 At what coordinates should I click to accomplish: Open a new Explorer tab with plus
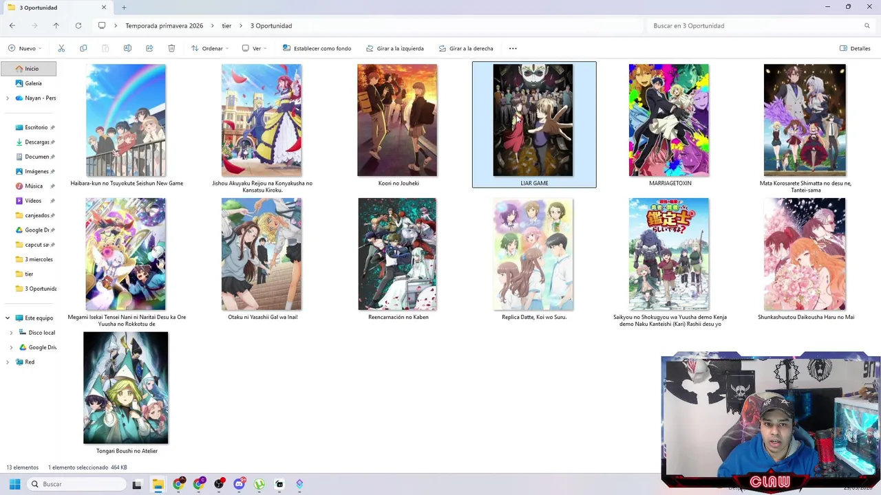coord(124,8)
